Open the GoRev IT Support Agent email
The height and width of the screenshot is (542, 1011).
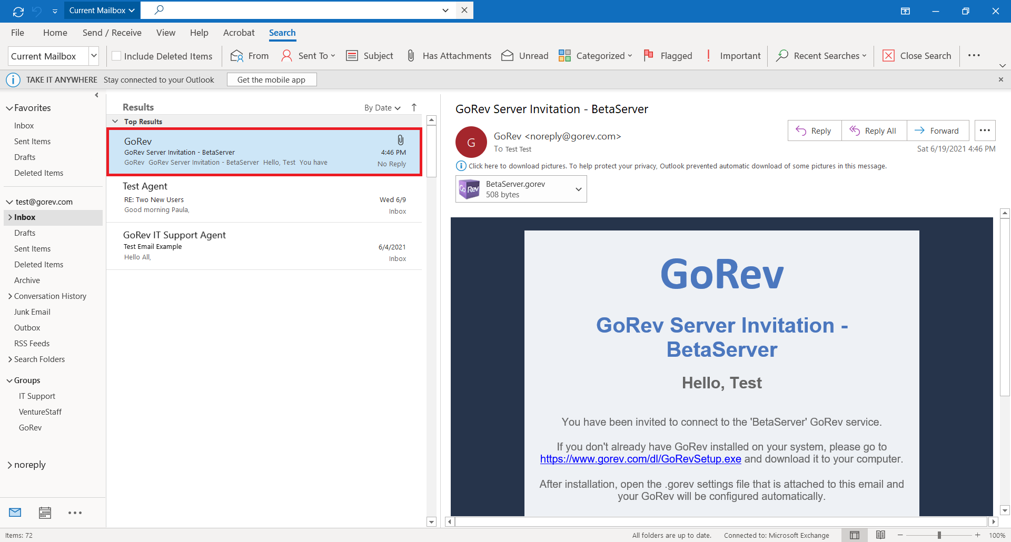(x=264, y=246)
